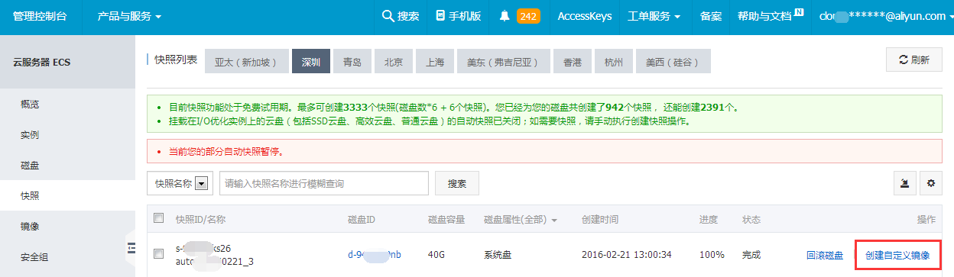Select 镜像 in the left sidebar
954x277 pixels.
pos(30,227)
